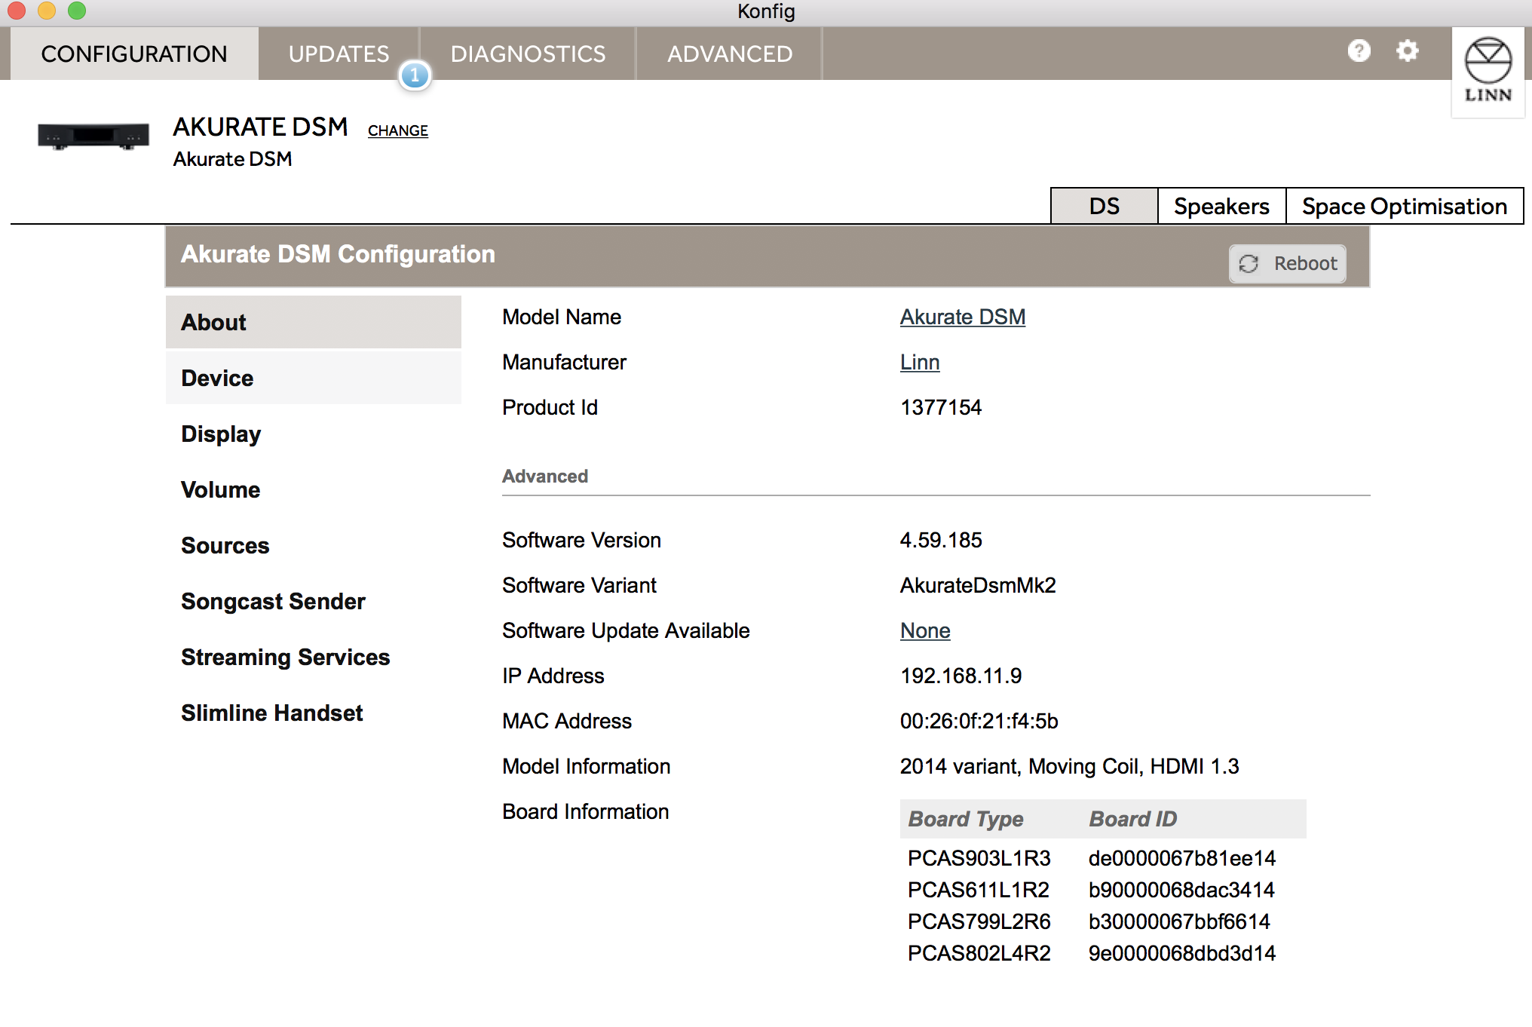The height and width of the screenshot is (1027, 1532).
Task: Click the Akurate DSM Configuration header title
Action: pyautogui.click(x=338, y=254)
